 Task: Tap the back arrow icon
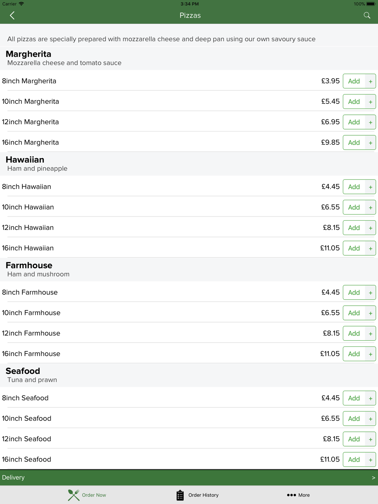[12, 15]
